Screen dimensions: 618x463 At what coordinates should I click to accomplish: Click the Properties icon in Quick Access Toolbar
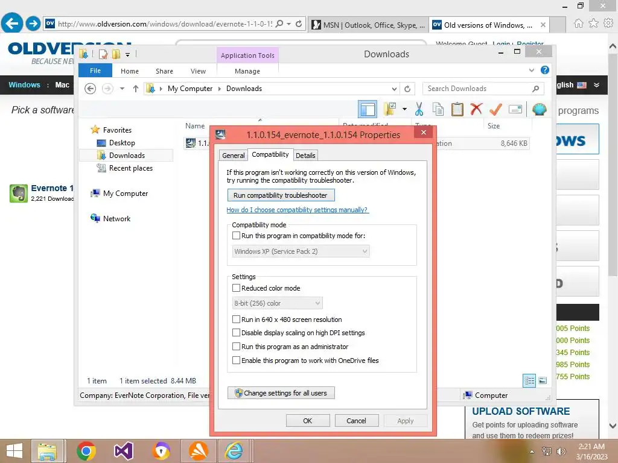103,54
